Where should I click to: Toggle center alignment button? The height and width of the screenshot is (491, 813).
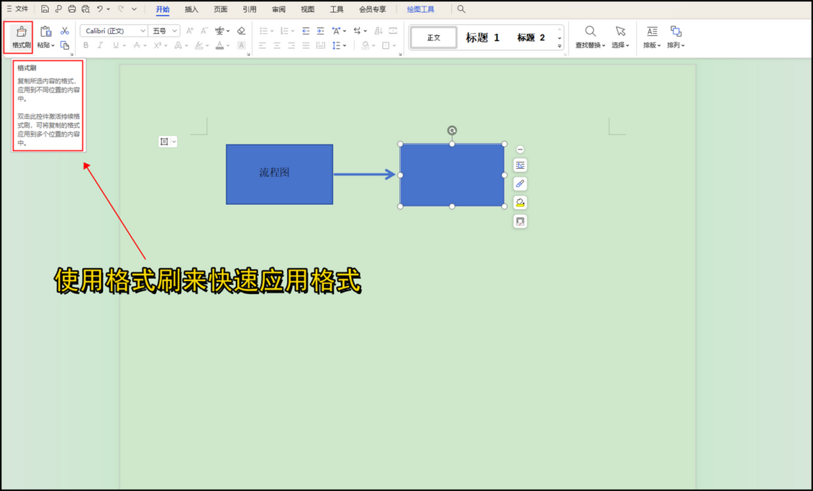276,45
